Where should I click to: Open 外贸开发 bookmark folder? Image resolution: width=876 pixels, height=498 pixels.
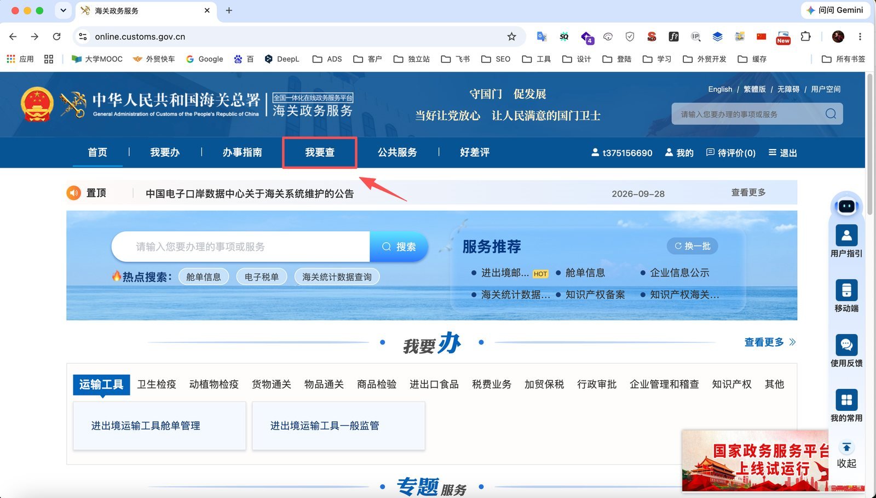coord(704,59)
